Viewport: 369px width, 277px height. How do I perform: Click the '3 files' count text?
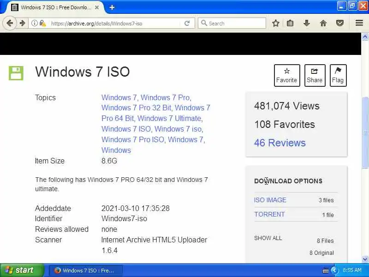326,200
